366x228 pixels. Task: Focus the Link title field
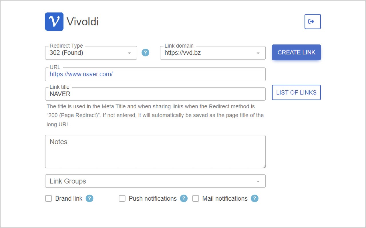point(155,94)
